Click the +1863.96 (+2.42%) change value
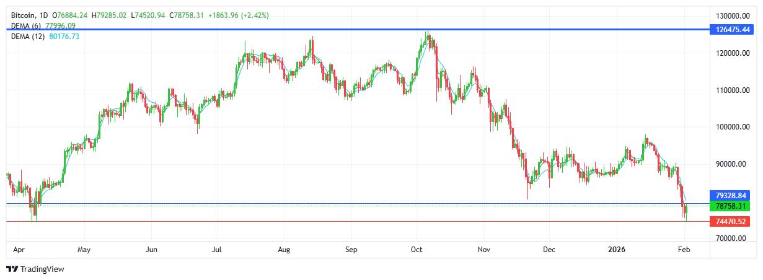 [238, 15]
